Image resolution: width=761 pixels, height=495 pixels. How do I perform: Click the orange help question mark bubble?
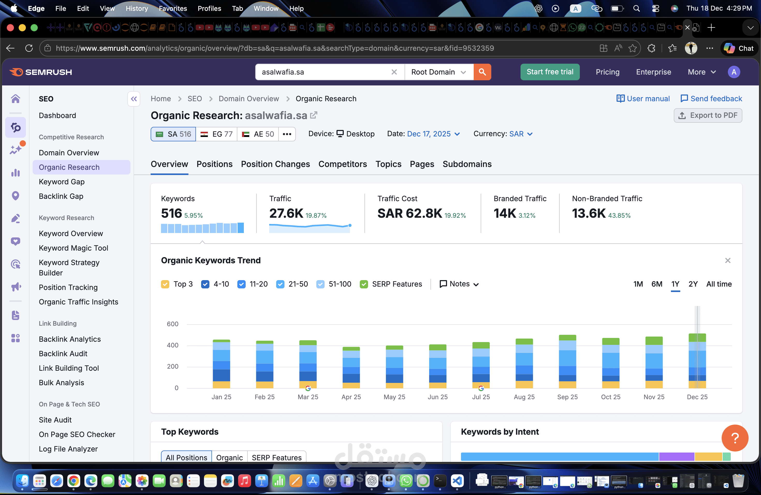coord(734,438)
